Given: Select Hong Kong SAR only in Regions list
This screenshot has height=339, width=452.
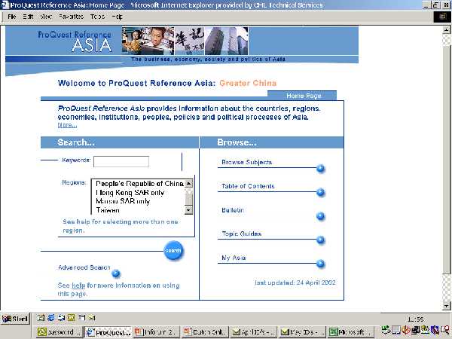Looking at the screenshot, I should pyautogui.click(x=130, y=192).
